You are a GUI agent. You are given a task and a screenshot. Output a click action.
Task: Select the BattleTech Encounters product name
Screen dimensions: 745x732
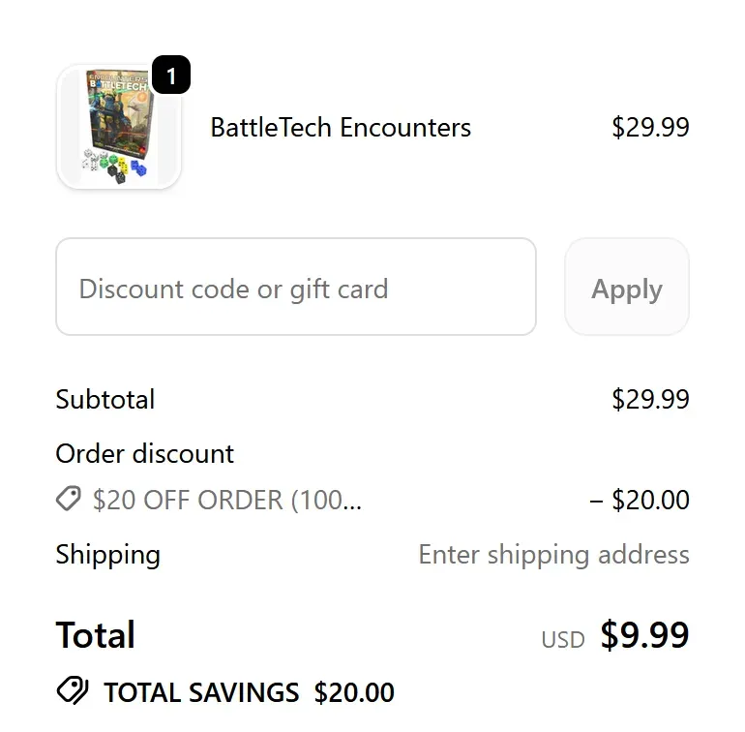(341, 128)
